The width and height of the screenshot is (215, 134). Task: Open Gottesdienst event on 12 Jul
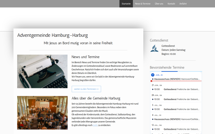(176, 129)
